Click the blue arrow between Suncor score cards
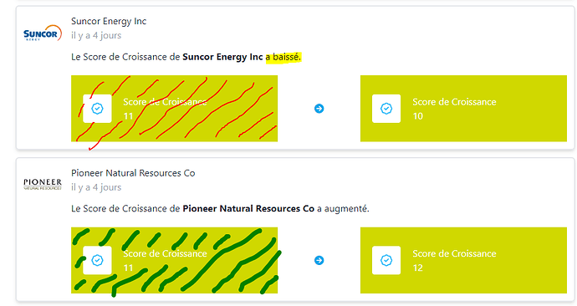This screenshot has width=577, height=306. point(319,109)
